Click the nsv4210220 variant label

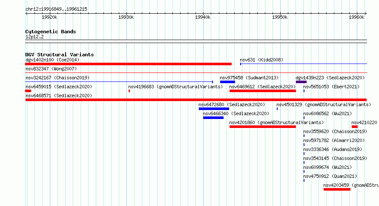click(x=364, y=122)
